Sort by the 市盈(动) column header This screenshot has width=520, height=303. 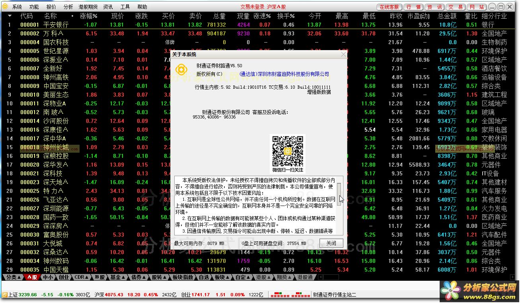tap(419, 16)
